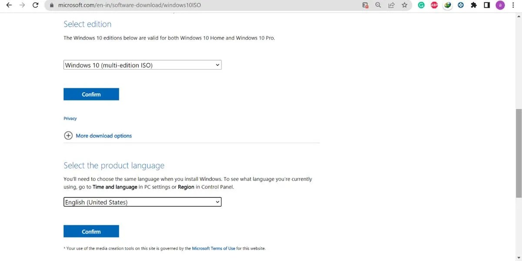522x261 pixels.
Task: Click the zoom magnifier icon in address bar
Action: (378, 5)
